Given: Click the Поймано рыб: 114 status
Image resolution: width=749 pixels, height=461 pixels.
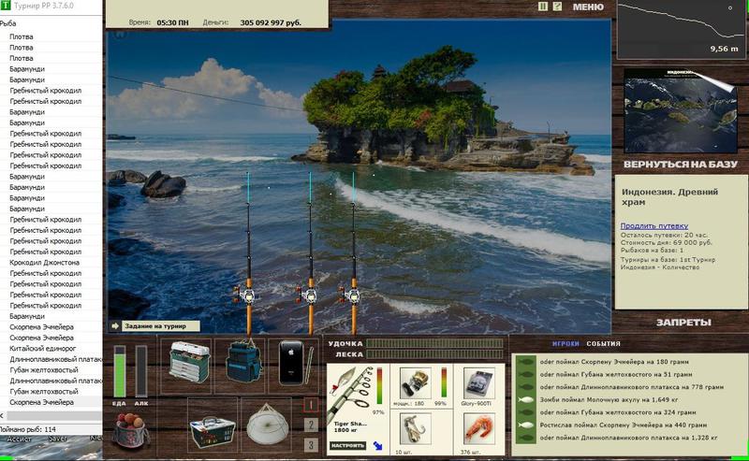Looking at the screenshot, I should [28, 429].
